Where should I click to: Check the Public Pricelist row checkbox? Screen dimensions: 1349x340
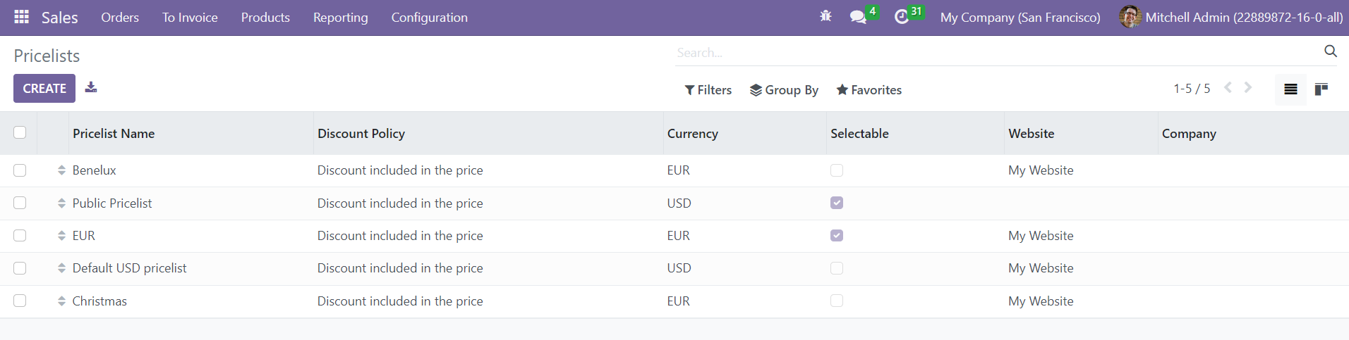(20, 203)
